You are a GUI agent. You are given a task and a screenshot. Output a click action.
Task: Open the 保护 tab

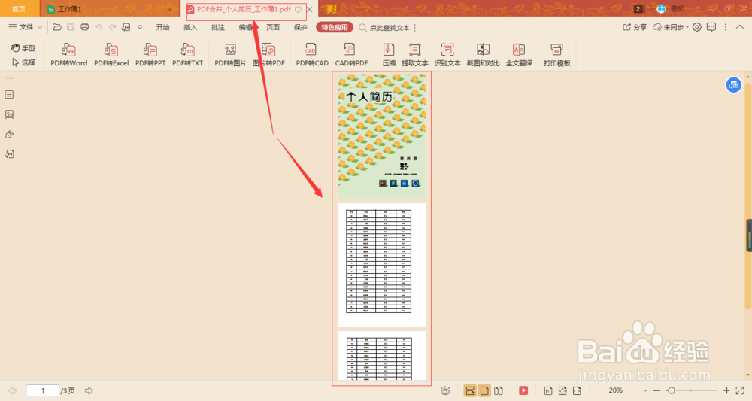(301, 27)
